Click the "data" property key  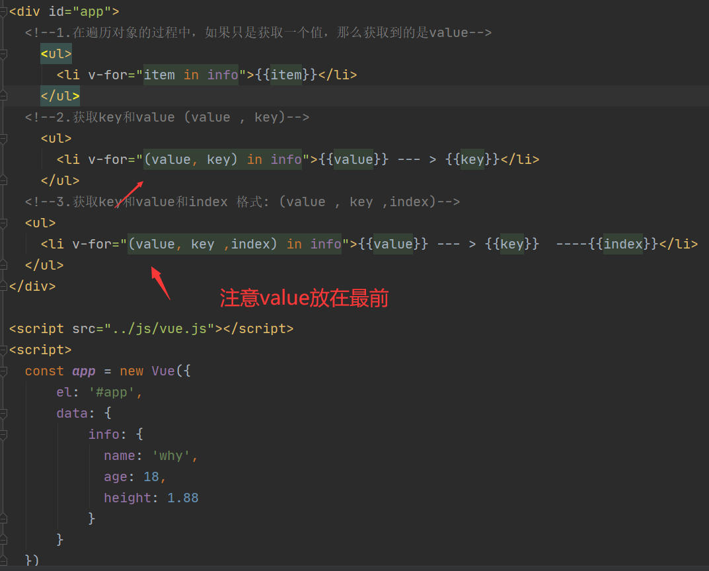(x=72, y=413)
